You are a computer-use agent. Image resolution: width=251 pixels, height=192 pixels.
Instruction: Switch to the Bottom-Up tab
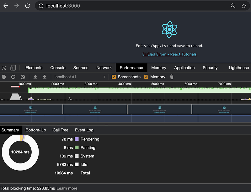[36, 130]
